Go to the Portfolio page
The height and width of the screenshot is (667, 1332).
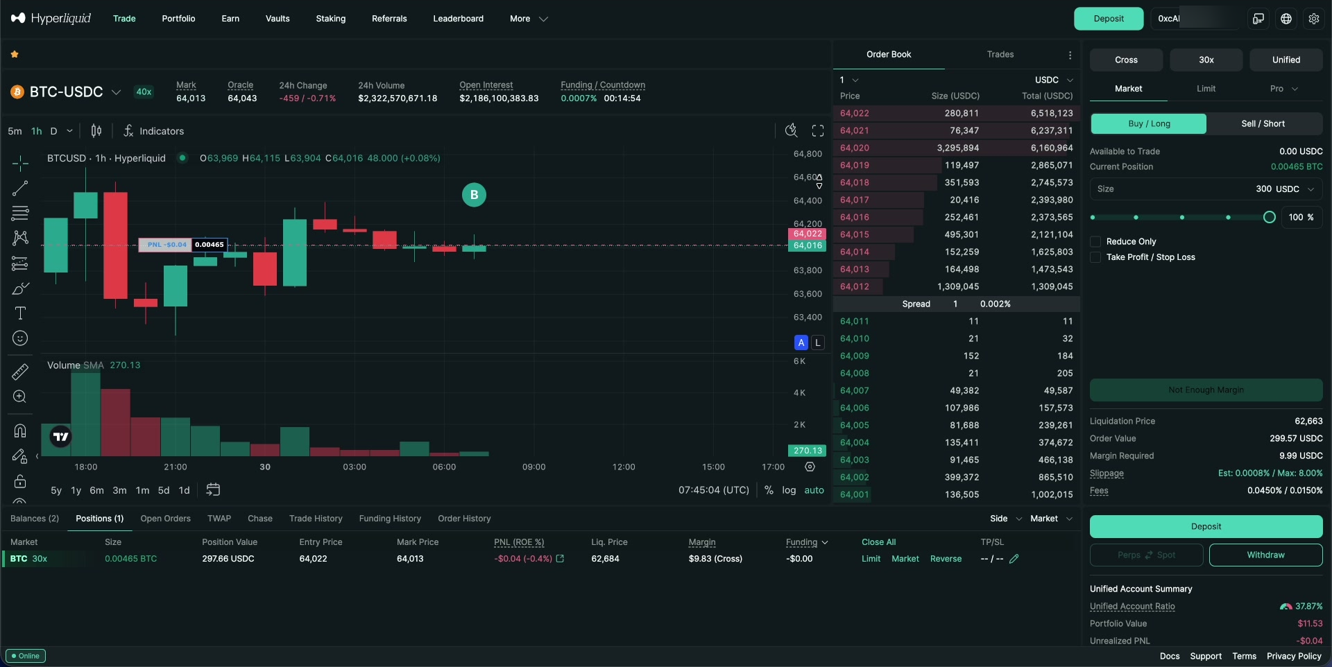coord(178,19)
